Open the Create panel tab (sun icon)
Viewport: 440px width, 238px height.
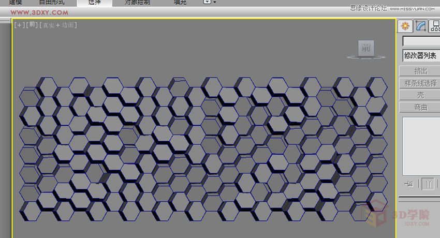[405, 26]
